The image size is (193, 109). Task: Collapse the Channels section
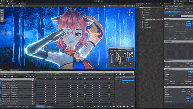165,41
